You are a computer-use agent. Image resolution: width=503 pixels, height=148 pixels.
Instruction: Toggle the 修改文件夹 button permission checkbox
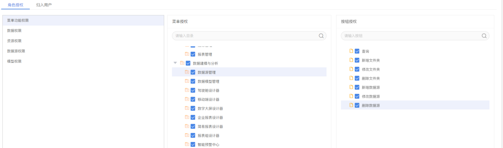[357, 69]
